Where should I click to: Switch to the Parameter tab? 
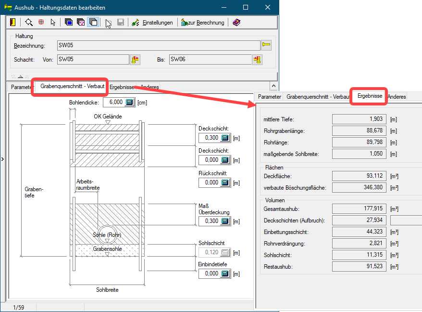pyautogui.click(x=21, y=87)
